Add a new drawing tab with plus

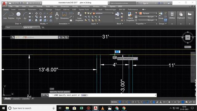(43, 27)
